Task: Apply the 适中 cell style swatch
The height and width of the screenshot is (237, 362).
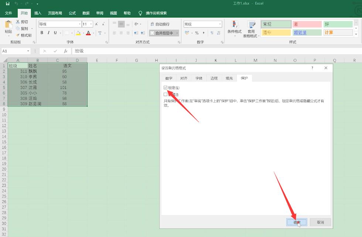Action: coord(276,32)
